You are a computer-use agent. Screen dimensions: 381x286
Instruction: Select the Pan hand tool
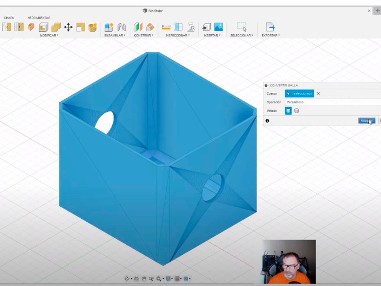144,279
